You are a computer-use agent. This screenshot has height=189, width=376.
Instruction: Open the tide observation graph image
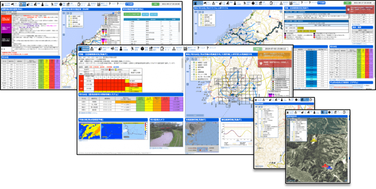pos(237,135)
